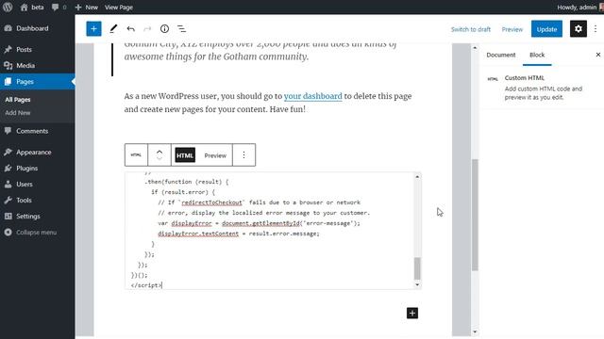Switch to the Block tab
Viewport: 604px width, 339px height.
pyautogui.click(x=537, y=55)
